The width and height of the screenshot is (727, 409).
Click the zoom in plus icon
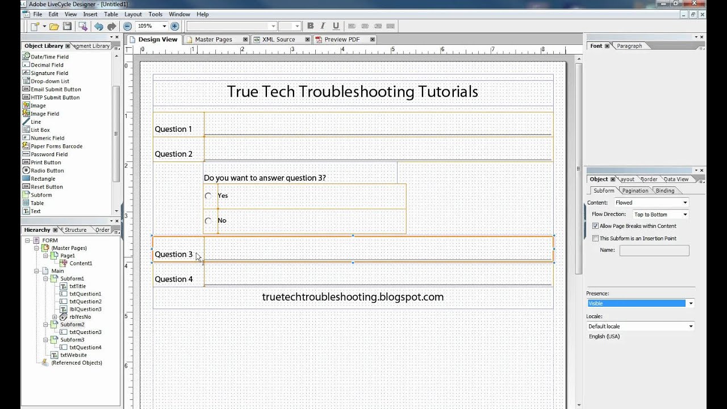174,26
